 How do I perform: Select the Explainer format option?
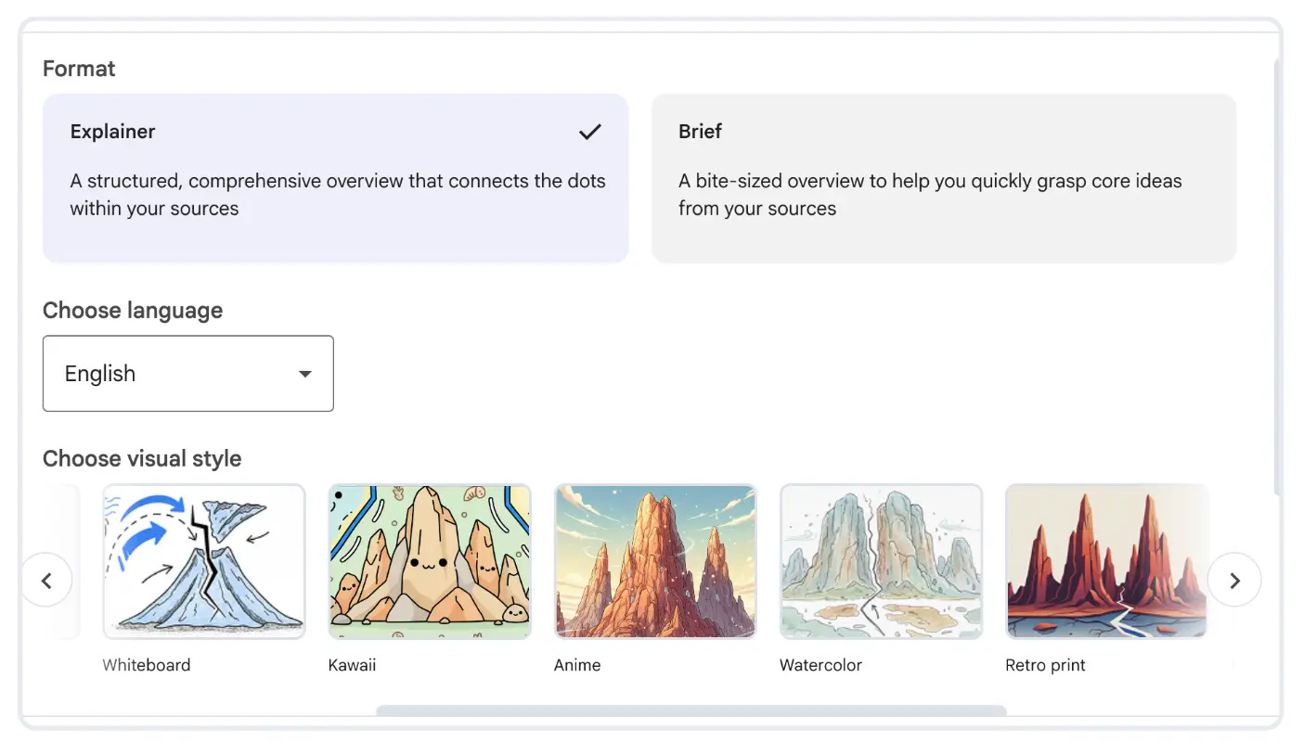pos(336,178)
